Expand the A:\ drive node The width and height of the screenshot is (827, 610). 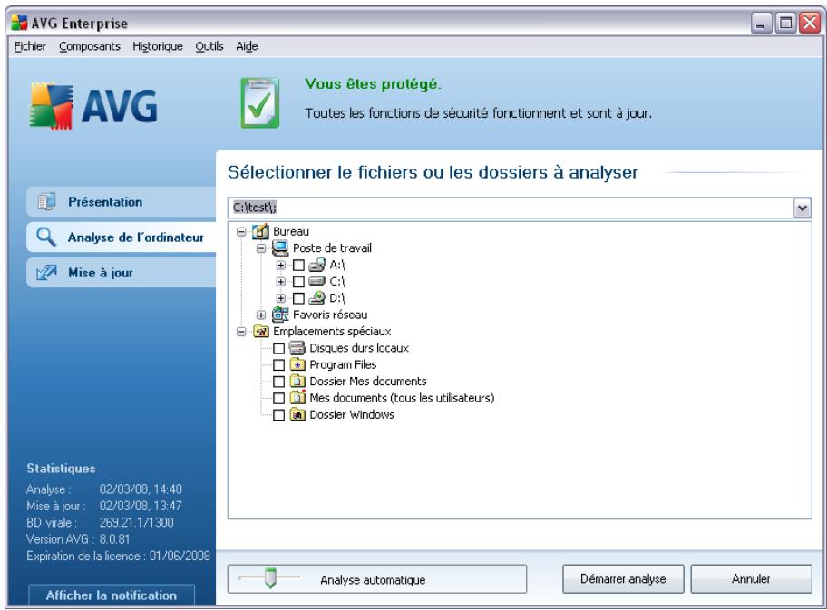point(280,265)
